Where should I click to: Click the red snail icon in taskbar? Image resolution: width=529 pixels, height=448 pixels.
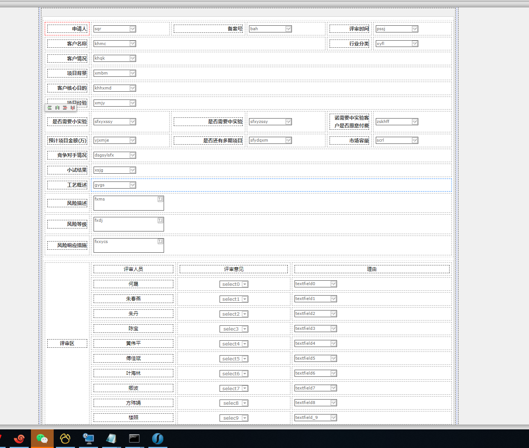[x=19, y=439]
